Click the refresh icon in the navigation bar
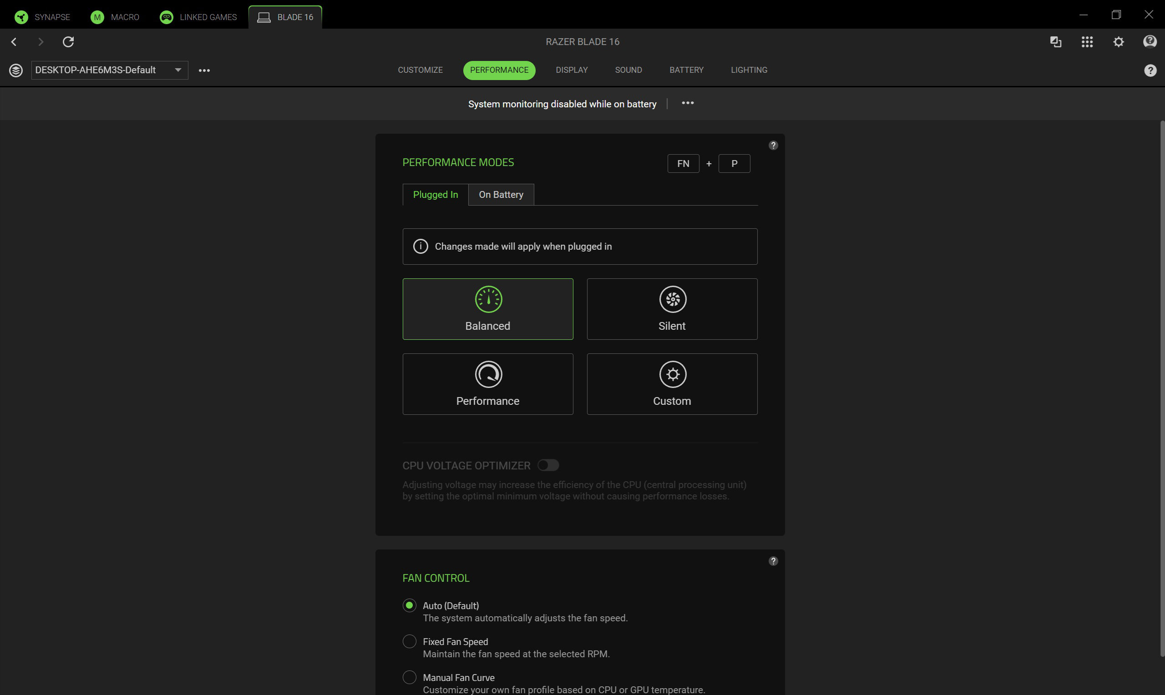Screen dimensions: 1165x695 tap(68, 42)
